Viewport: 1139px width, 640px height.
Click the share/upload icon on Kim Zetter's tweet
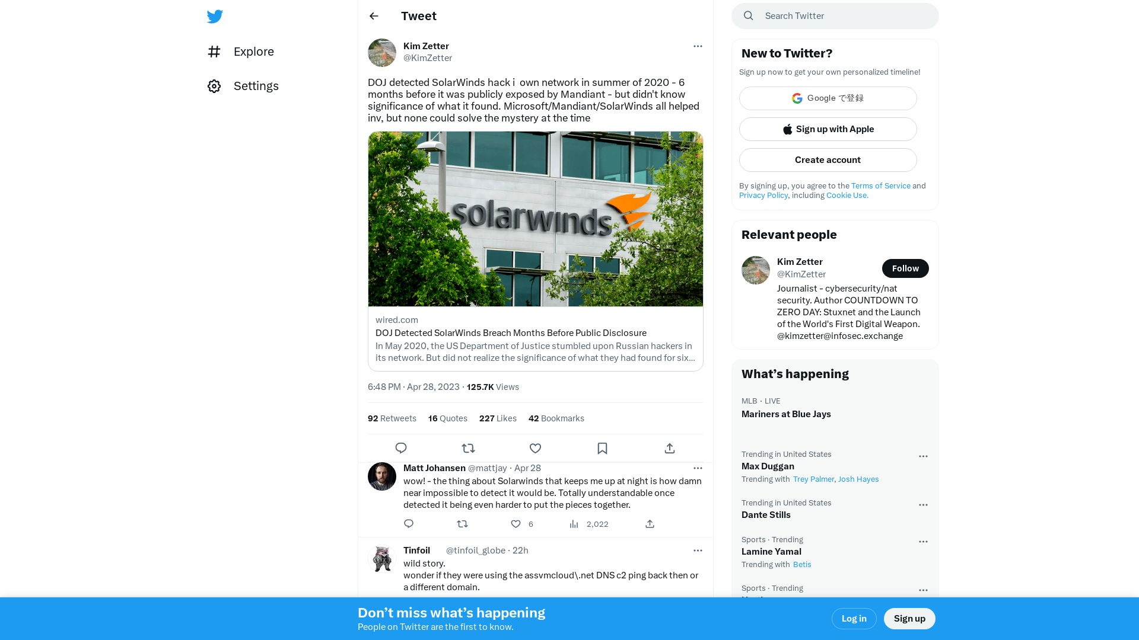pos(670,448)
